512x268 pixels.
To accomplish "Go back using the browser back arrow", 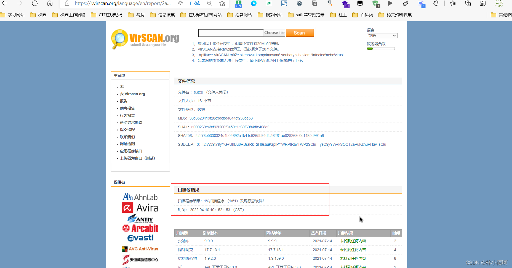I will coord(5,3).
